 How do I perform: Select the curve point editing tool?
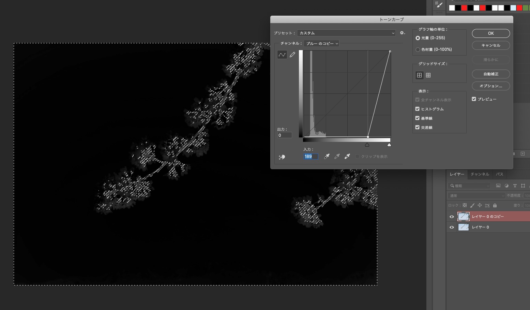pos(282,55)
